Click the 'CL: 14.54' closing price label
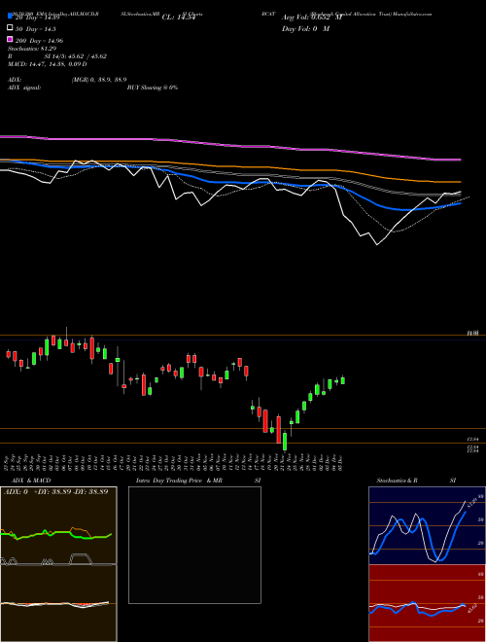This screenshot has width=486, height=642. coord(179,18)
